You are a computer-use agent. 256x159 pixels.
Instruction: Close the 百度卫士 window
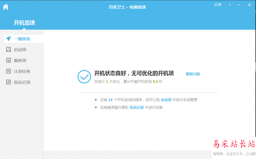point(249,5)
